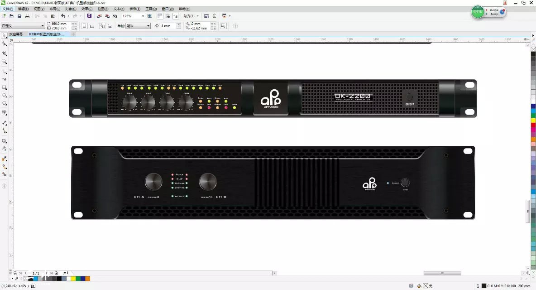Click the add new document tab plus
This screenshot has height=290, width=536.
click(x=73, y=34)
